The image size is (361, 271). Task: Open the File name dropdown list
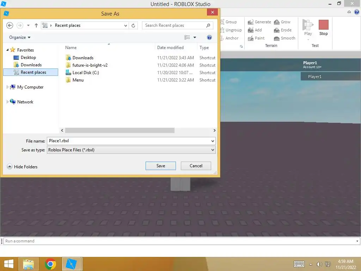tap(213, 141)
